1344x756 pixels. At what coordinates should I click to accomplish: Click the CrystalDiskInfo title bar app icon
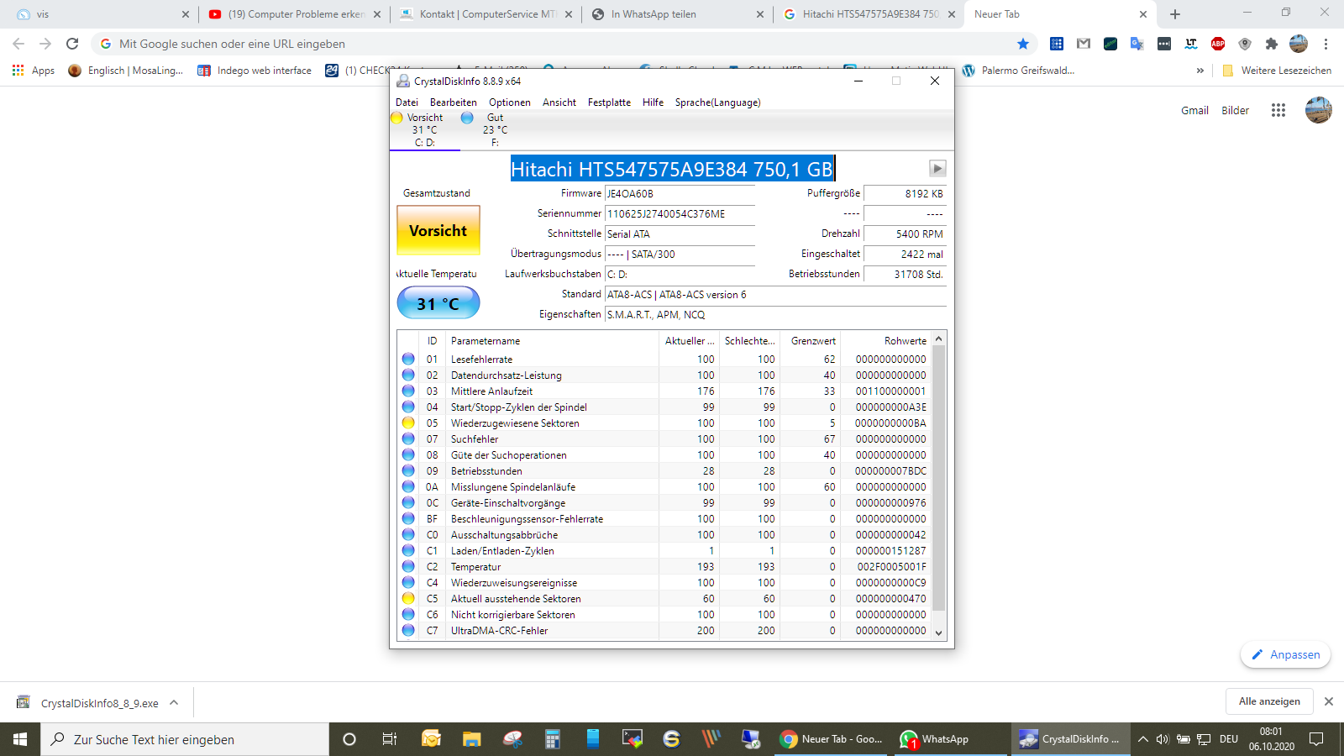403,81
